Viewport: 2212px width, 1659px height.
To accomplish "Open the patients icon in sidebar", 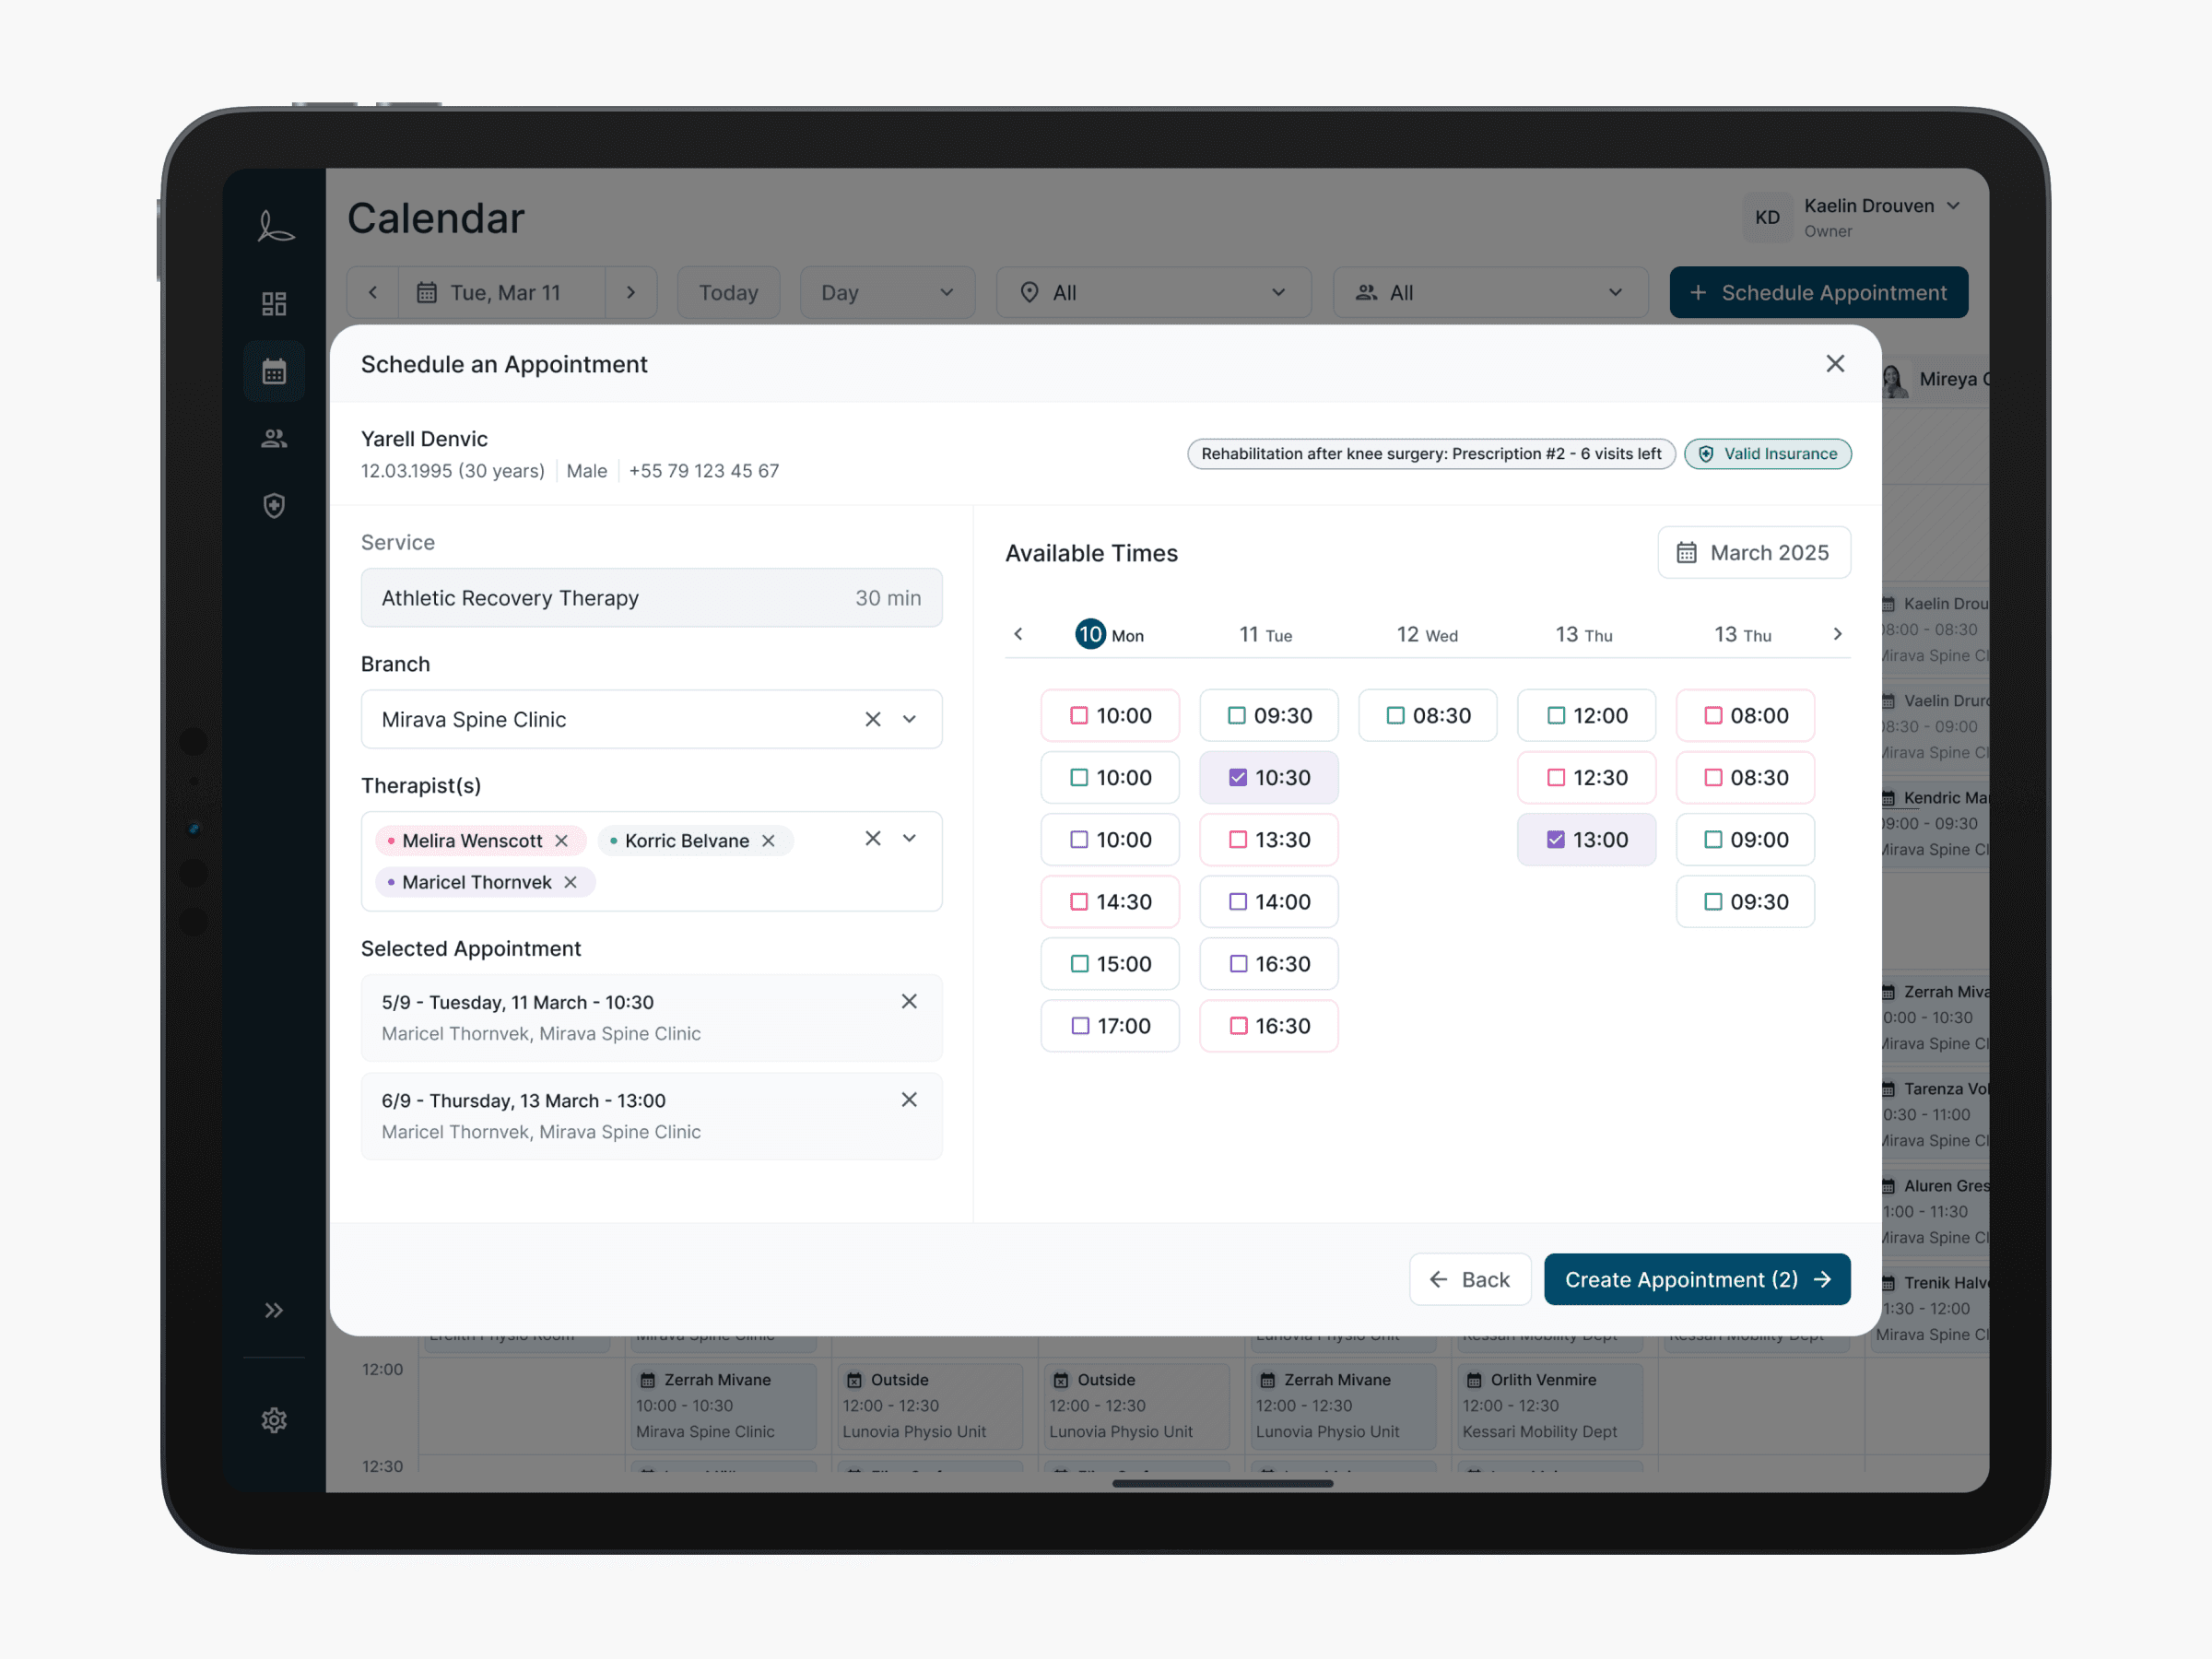I will [274, 438].
